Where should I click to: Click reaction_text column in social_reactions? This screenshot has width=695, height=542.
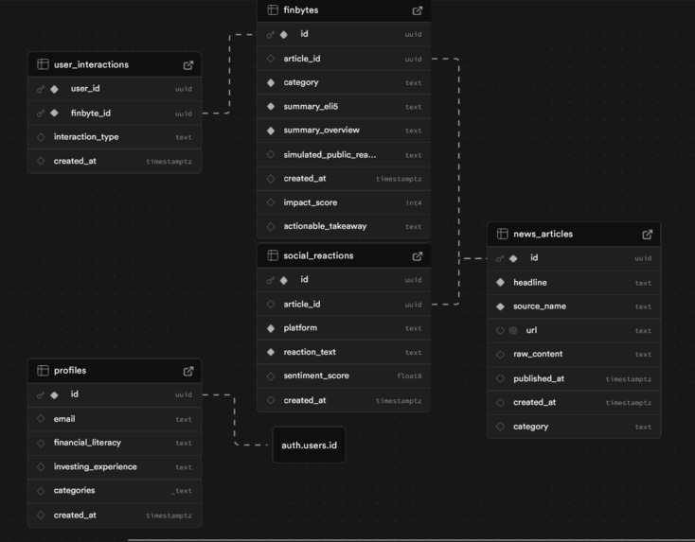[344, 352]
